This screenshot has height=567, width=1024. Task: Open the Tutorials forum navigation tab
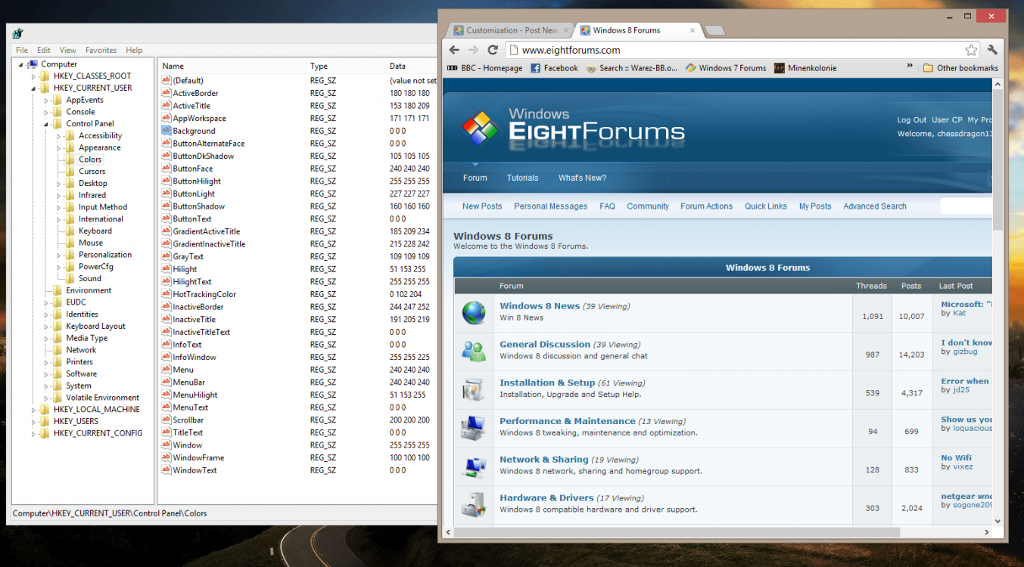pos(522,178)
